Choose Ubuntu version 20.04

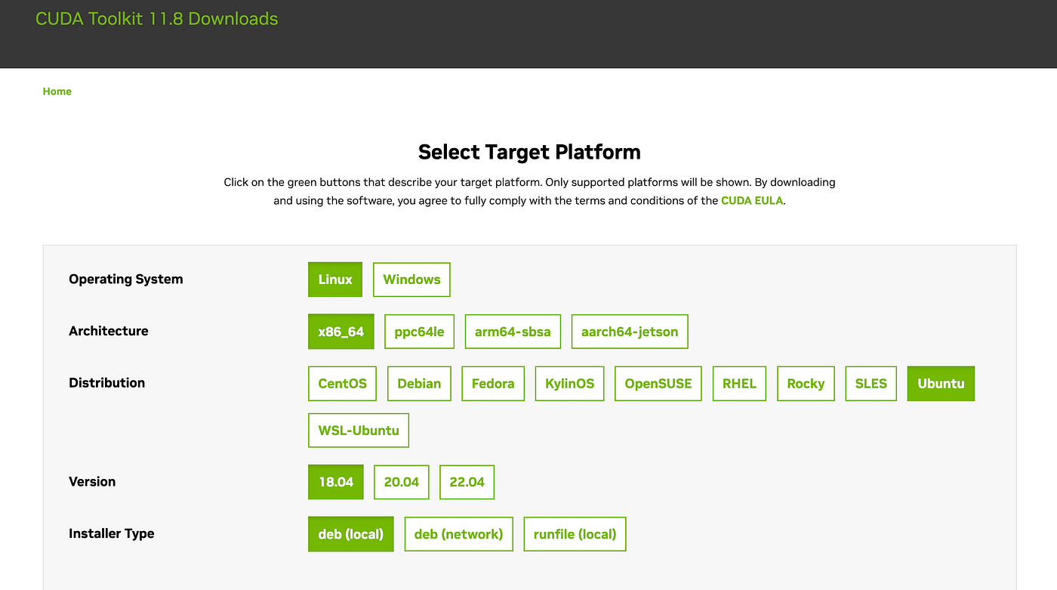(402, 482)
